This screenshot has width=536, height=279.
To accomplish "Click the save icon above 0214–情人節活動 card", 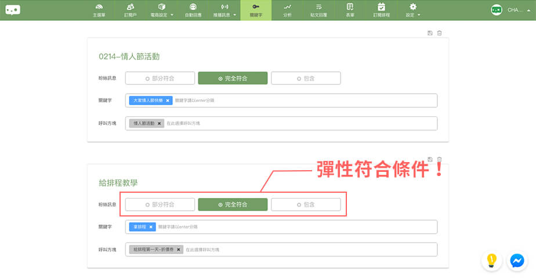I will tap(430, 33).
